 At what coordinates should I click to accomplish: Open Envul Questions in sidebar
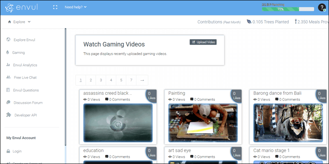click(x=26, y=90)
